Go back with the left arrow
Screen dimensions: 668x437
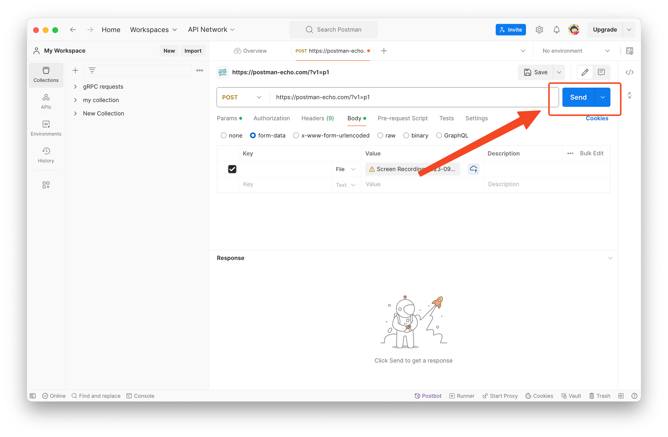click(x=73, y=30)
